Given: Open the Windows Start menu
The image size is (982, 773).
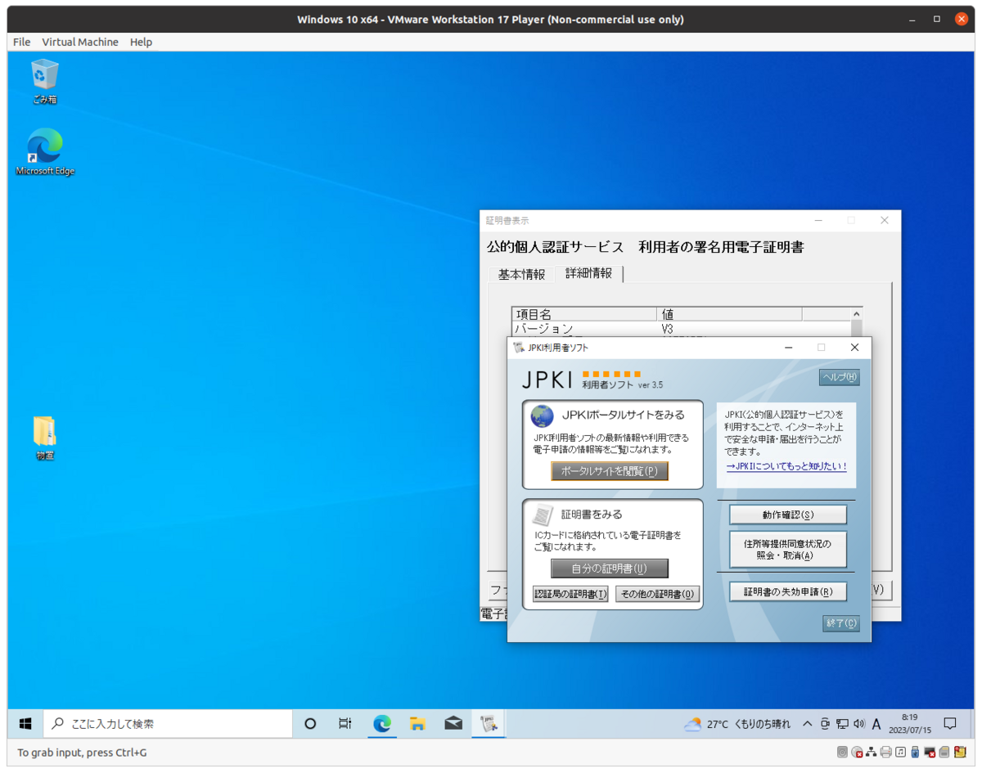Looking at the screenshot, I should 25,724.
